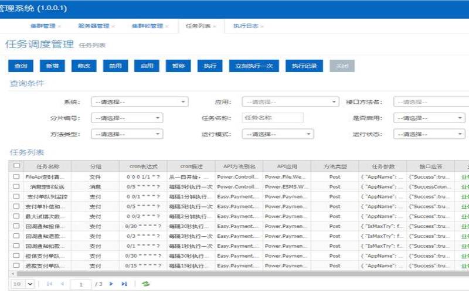Click the Power.File.We application cell
Image resolution: width=469 pixels, height=293 pixels.
click(287, 177)
